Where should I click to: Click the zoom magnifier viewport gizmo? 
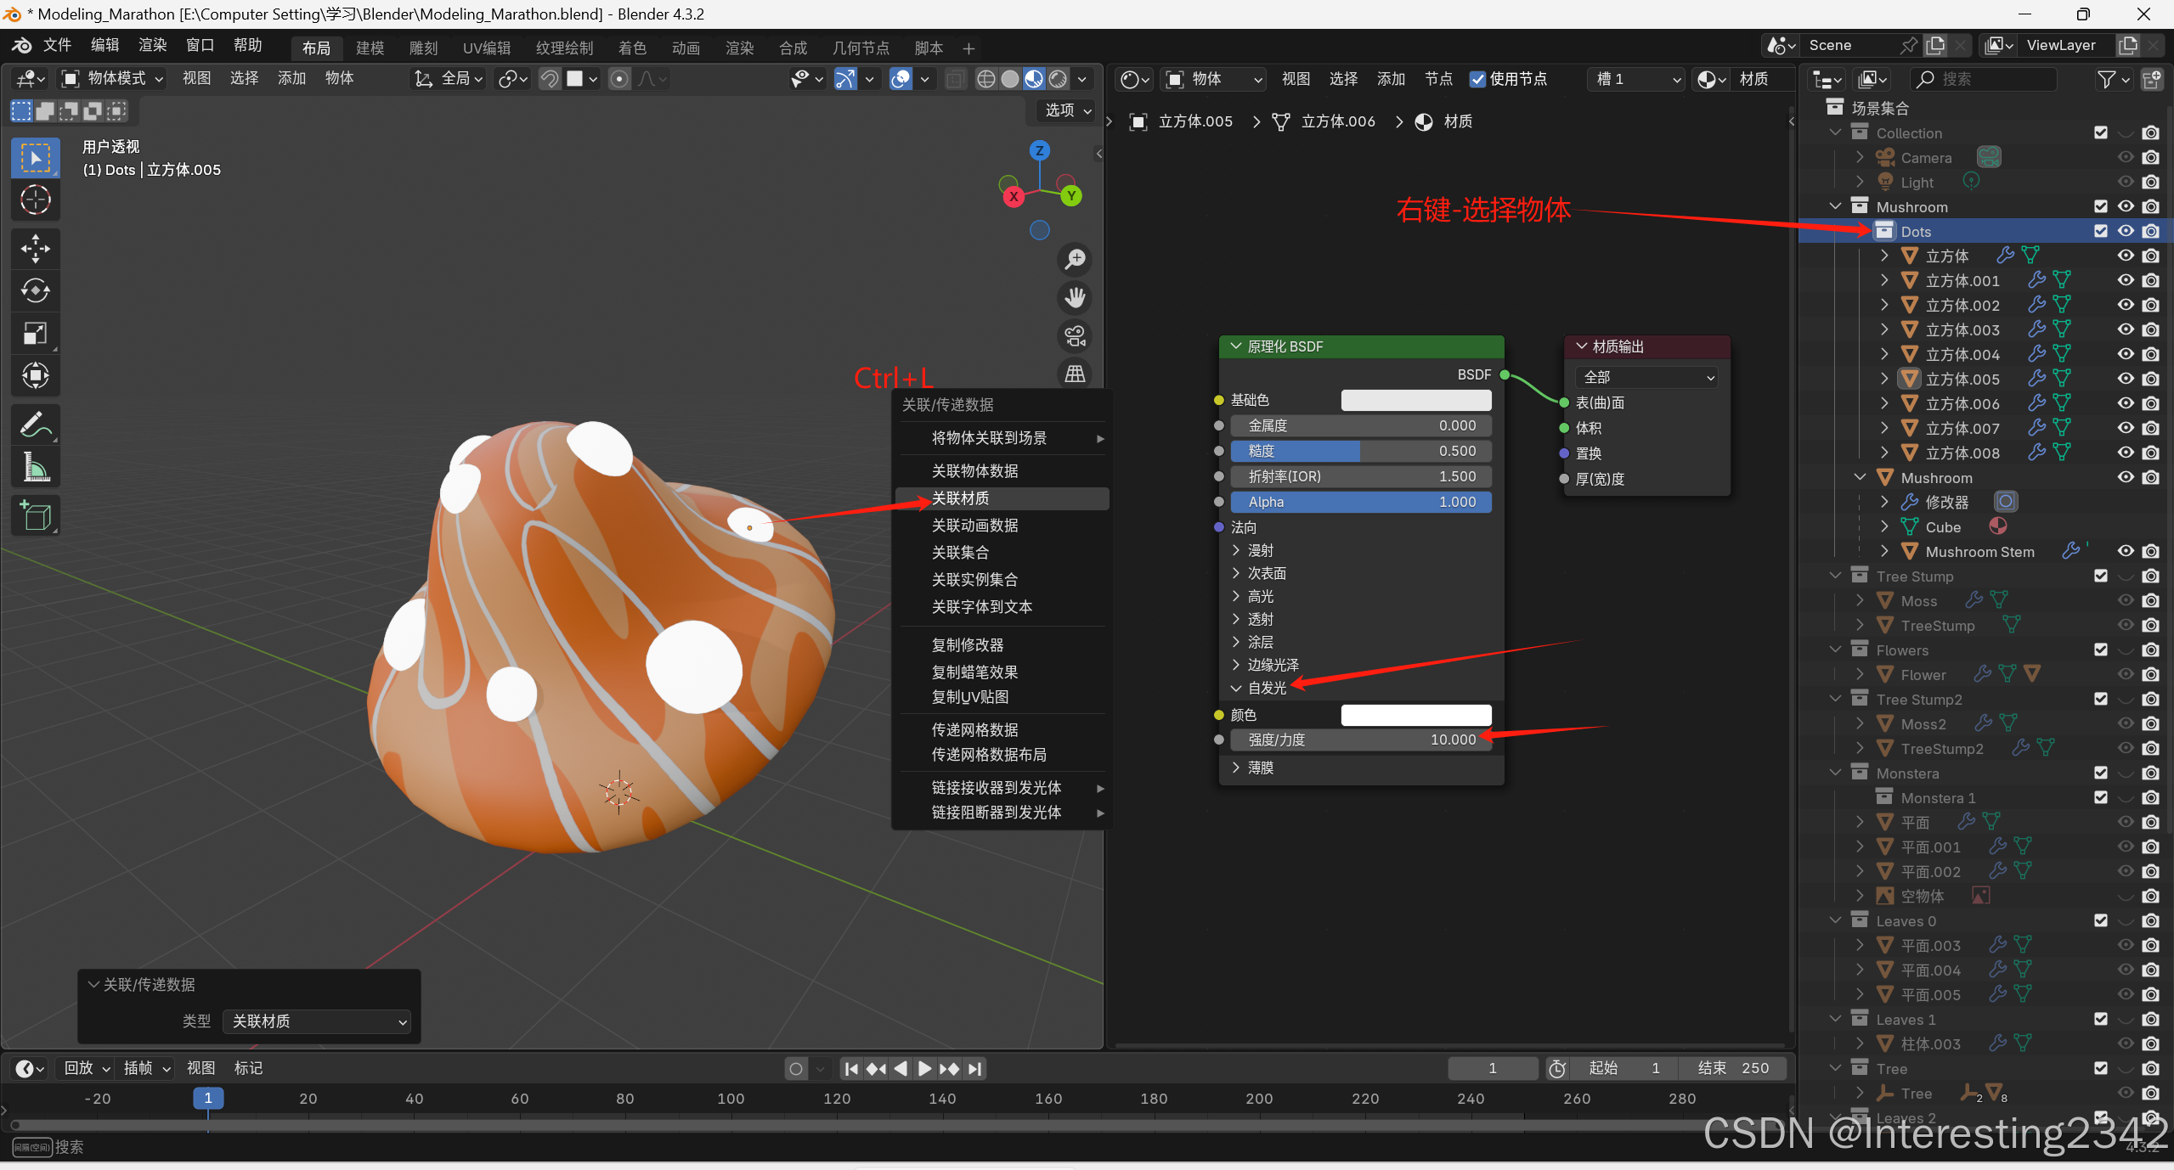coord(1075,259)
